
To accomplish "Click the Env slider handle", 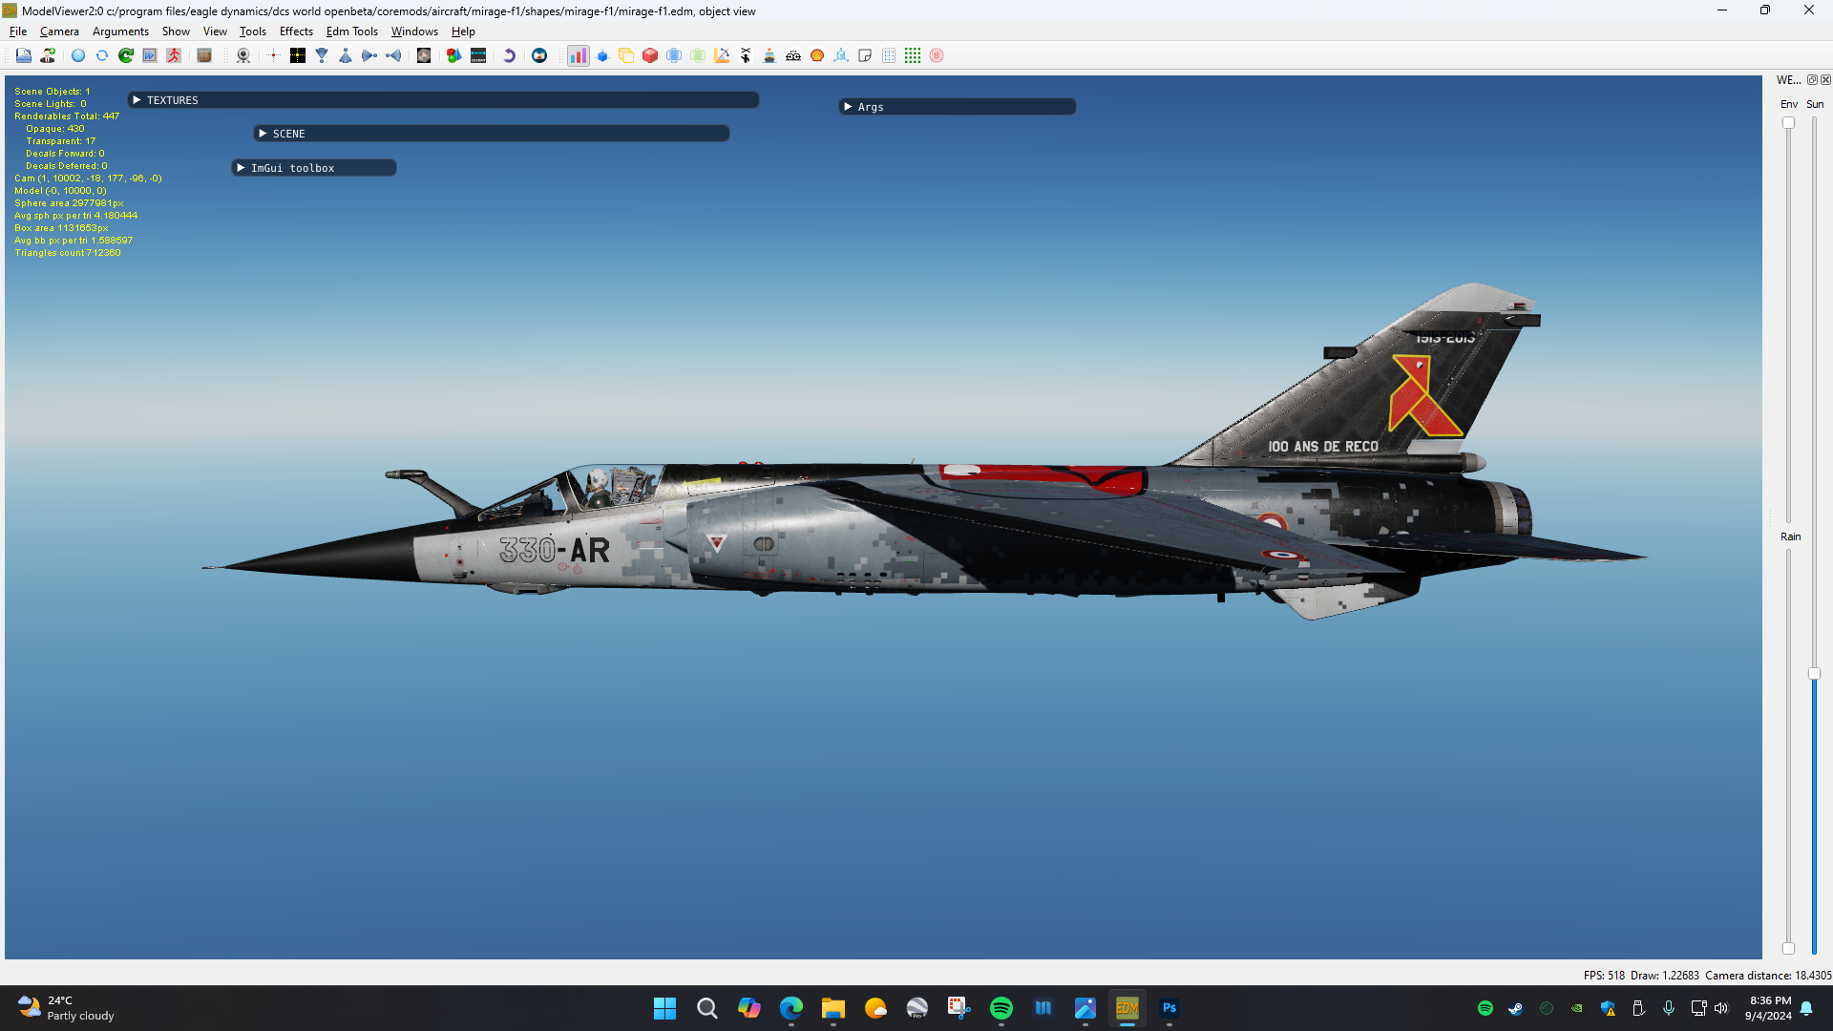I will click(1788, 122).
